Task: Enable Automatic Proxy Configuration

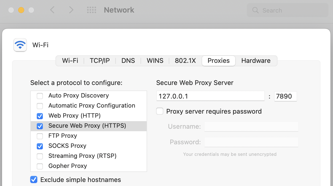Action: [40, 106]
